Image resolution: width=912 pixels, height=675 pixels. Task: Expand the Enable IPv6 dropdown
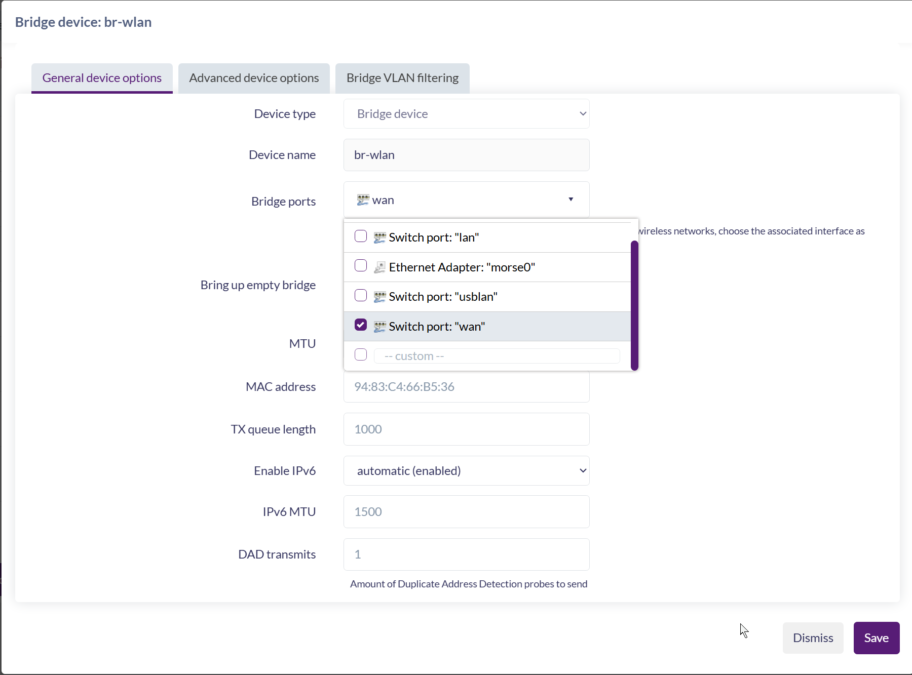coord(466,471)
